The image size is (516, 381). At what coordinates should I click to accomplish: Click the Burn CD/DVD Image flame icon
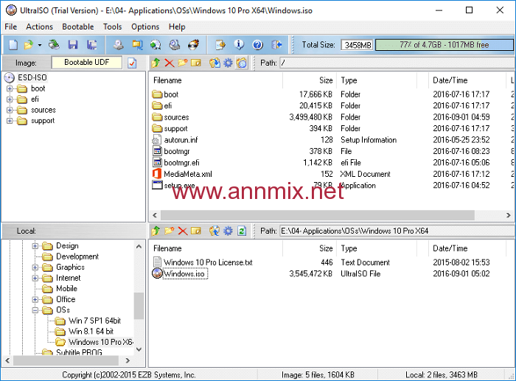tap(193, 45)
